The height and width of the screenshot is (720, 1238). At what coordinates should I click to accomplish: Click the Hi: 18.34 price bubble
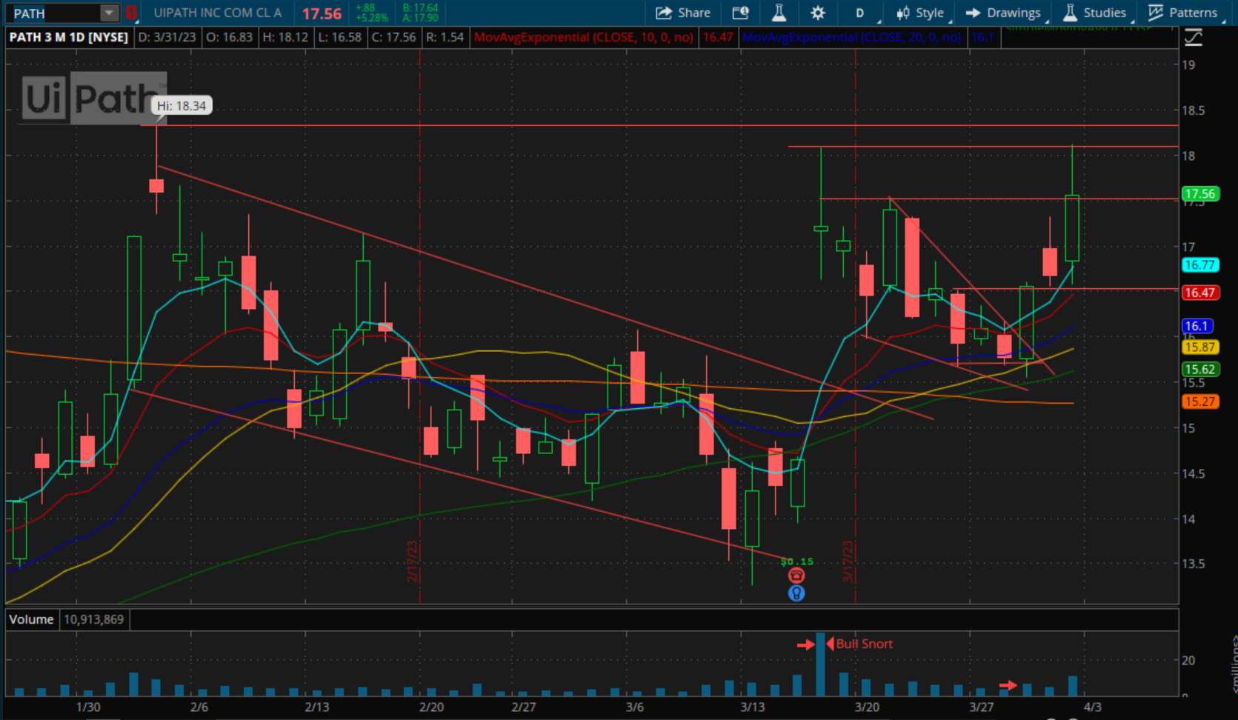pyautogui.click(x=182, y=106)
